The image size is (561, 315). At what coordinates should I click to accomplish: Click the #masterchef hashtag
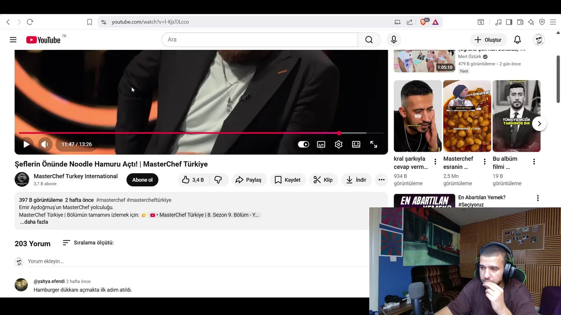(x=110, y=200)
